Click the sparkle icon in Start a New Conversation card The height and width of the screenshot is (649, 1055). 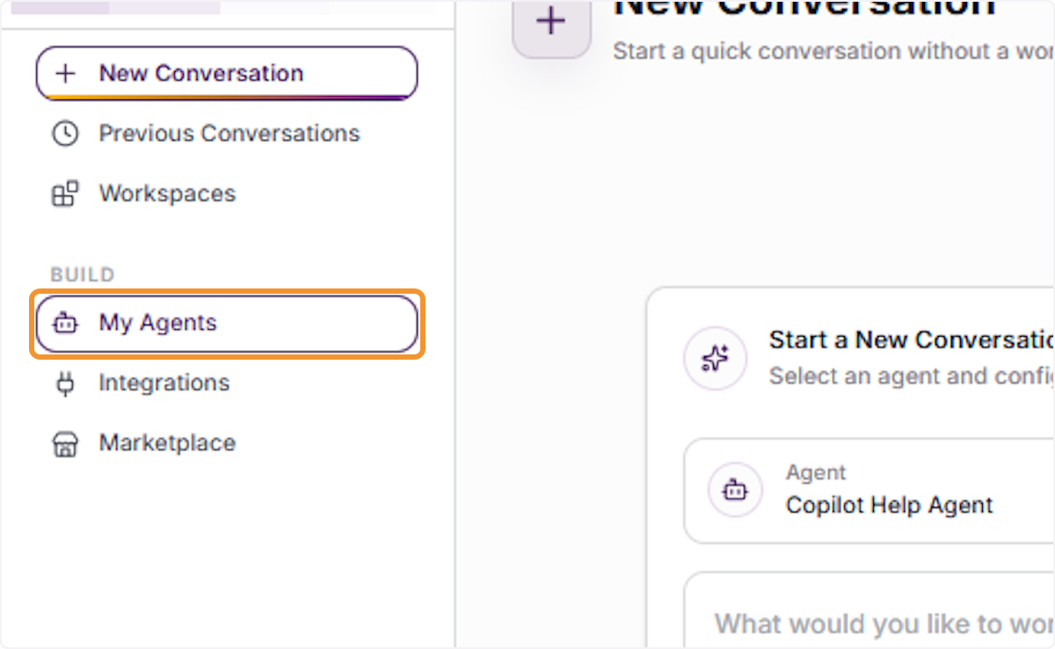[716, 358]
